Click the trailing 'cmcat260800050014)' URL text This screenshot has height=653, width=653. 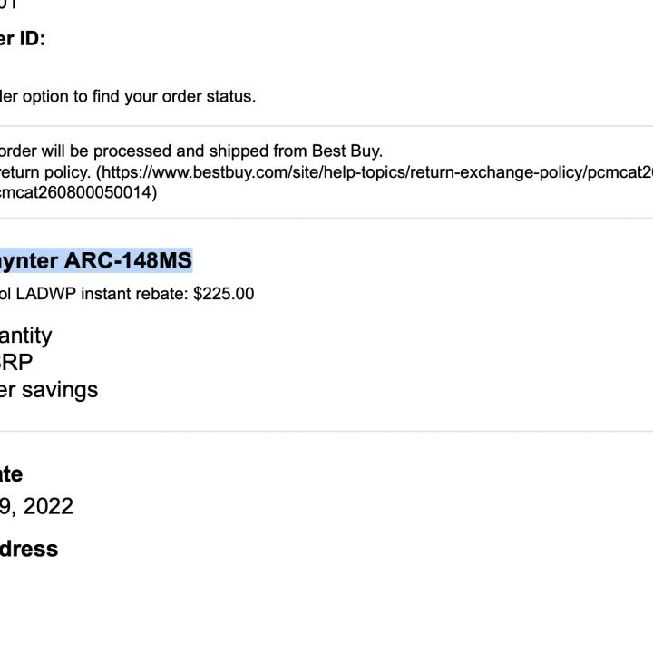coord(79,192)
